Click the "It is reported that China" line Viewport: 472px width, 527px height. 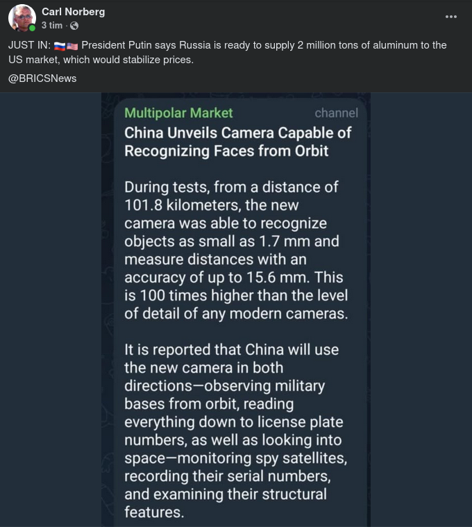231,349
